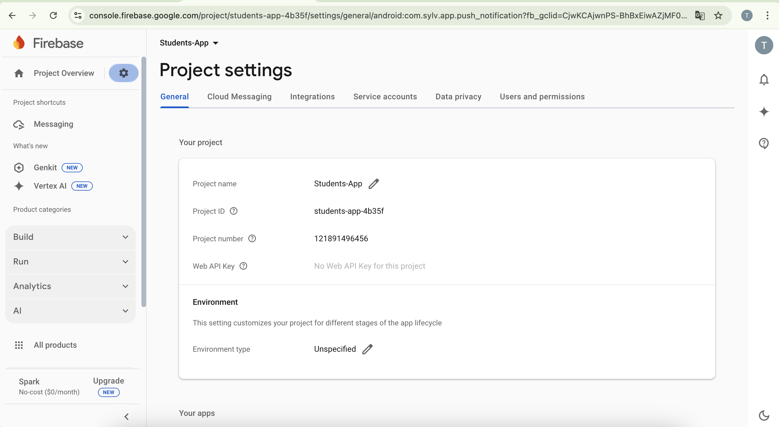This screenshot has width=779, height=427.
Task: Switch to Integrations tab
Action: pyautogui.click(x=312, y=97)
